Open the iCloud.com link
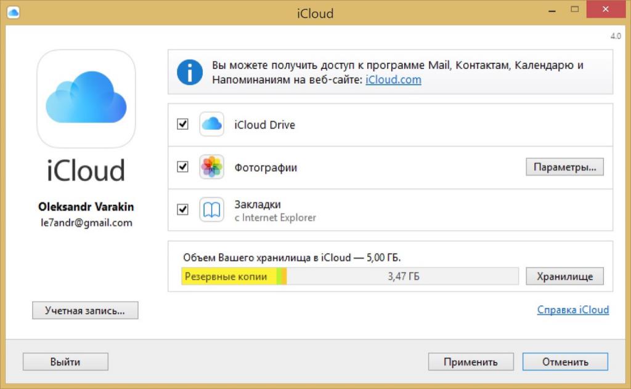The image size is (631, 389). (x=393, y=79)
